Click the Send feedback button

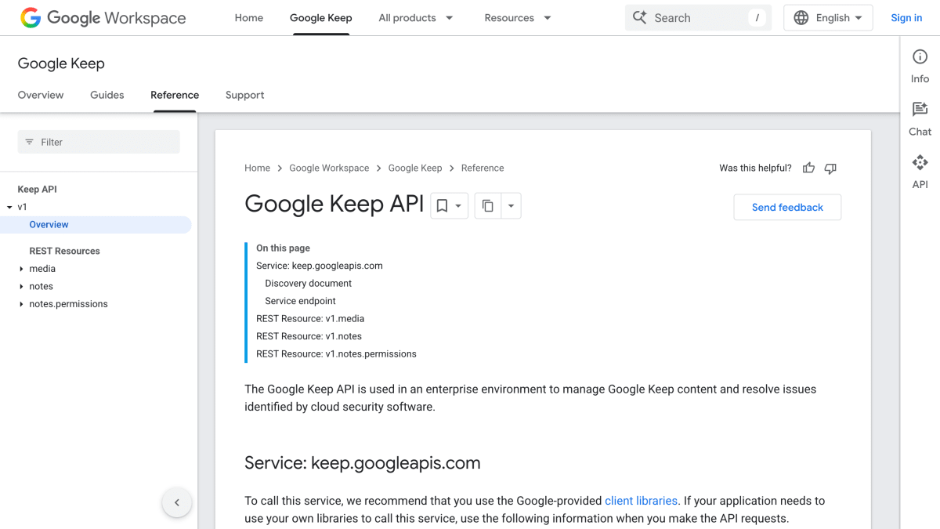pos(787,207)
